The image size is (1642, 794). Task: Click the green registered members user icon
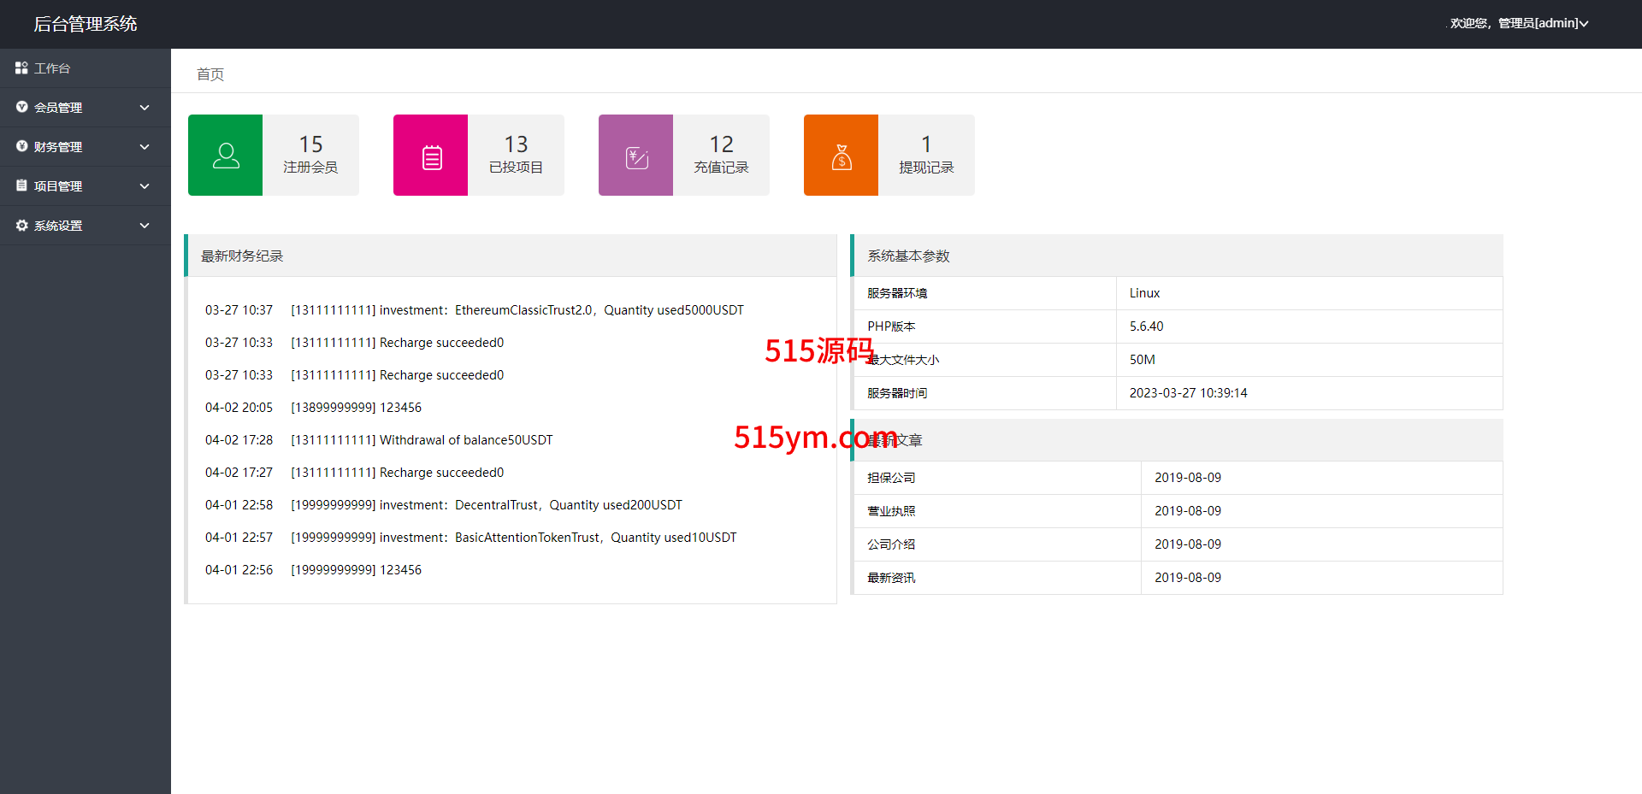[226, 156]
